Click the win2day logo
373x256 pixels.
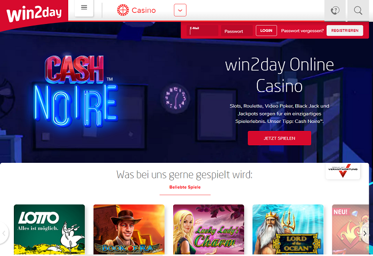point(34,14)
